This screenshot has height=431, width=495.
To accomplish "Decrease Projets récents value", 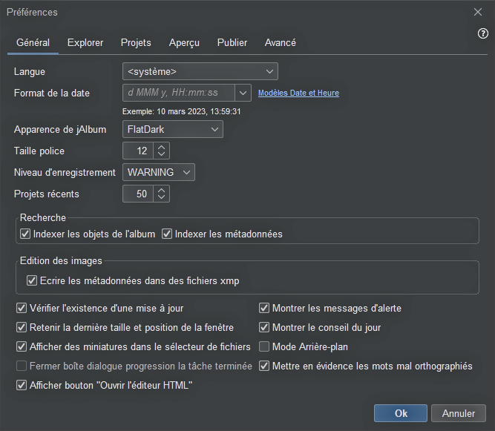I will pos(161,197).
